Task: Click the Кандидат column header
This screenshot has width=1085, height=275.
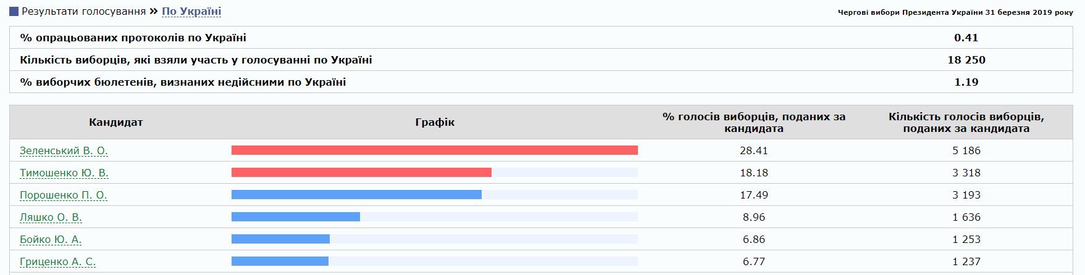Action: pyautogui.click(x=116, y=122)
